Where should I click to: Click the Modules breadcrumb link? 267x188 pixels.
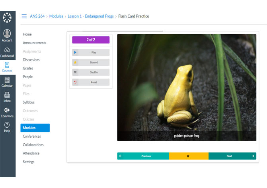coord(56,16)
